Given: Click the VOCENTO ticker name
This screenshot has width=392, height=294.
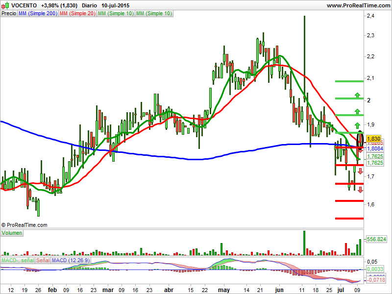Looking at the screenshot, I should 24,5.
